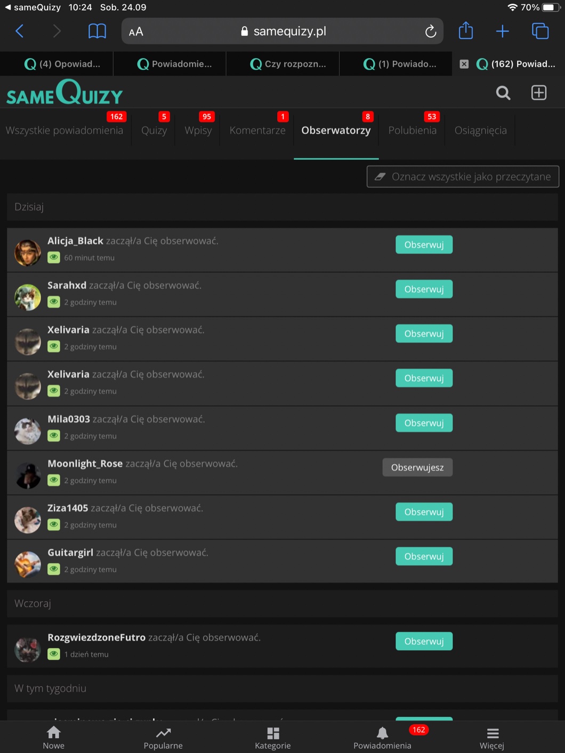
Task: Reload the page with refresh icon
Action: (431, 31)
